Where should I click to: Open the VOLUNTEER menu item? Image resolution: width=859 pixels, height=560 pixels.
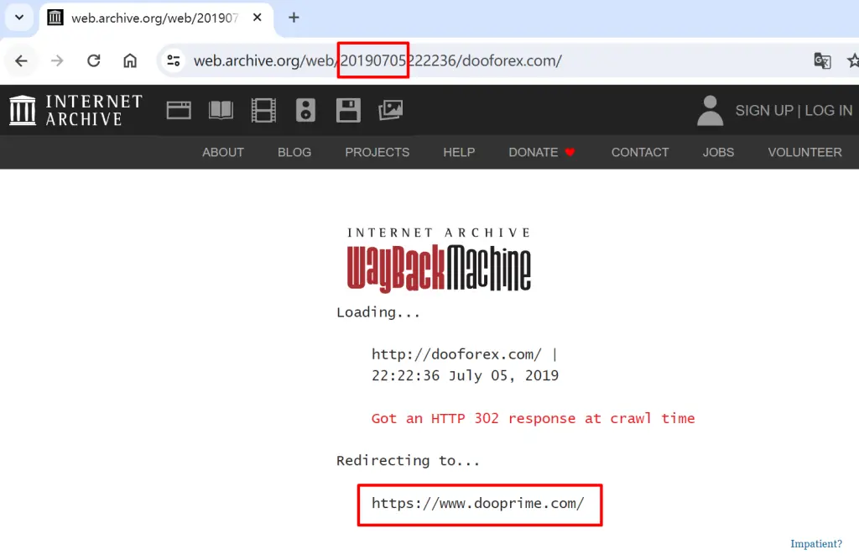pos(804,153)
